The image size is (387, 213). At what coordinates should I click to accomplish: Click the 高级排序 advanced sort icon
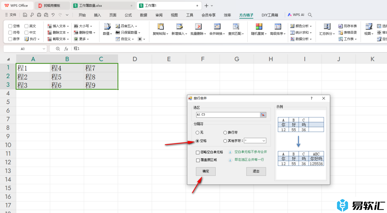pos(278,27)
